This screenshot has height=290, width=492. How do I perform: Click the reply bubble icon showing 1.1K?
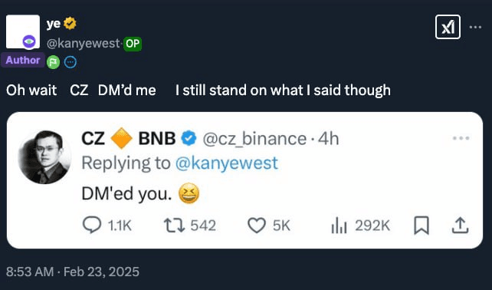pos(92,226)
